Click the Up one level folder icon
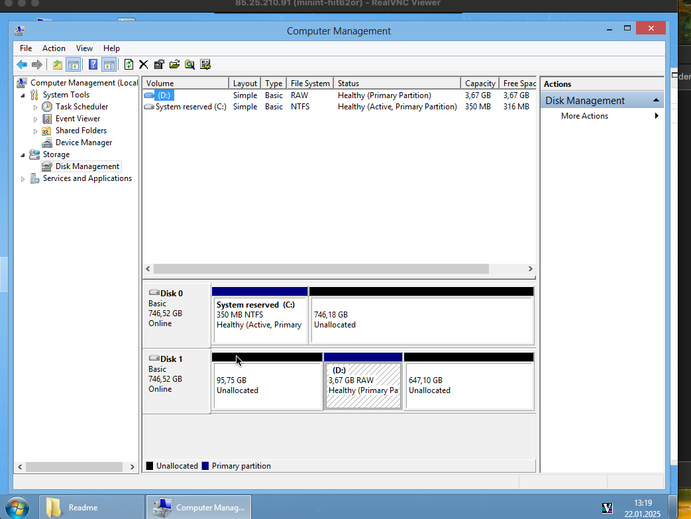 [58, 64]
